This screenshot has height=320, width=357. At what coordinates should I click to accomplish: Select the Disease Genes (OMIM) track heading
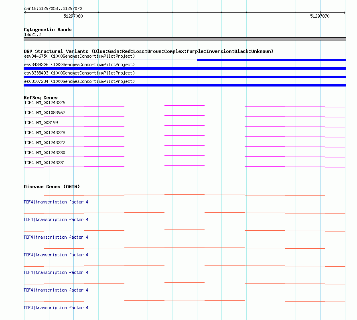pos(52,187)
